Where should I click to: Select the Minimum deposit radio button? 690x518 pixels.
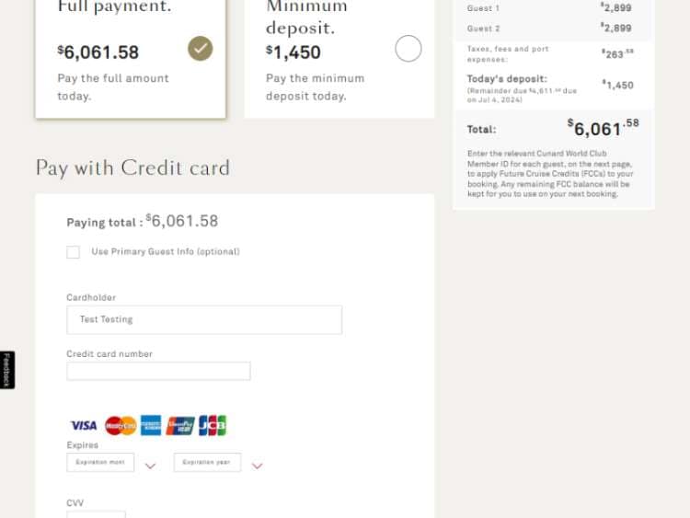408,49
